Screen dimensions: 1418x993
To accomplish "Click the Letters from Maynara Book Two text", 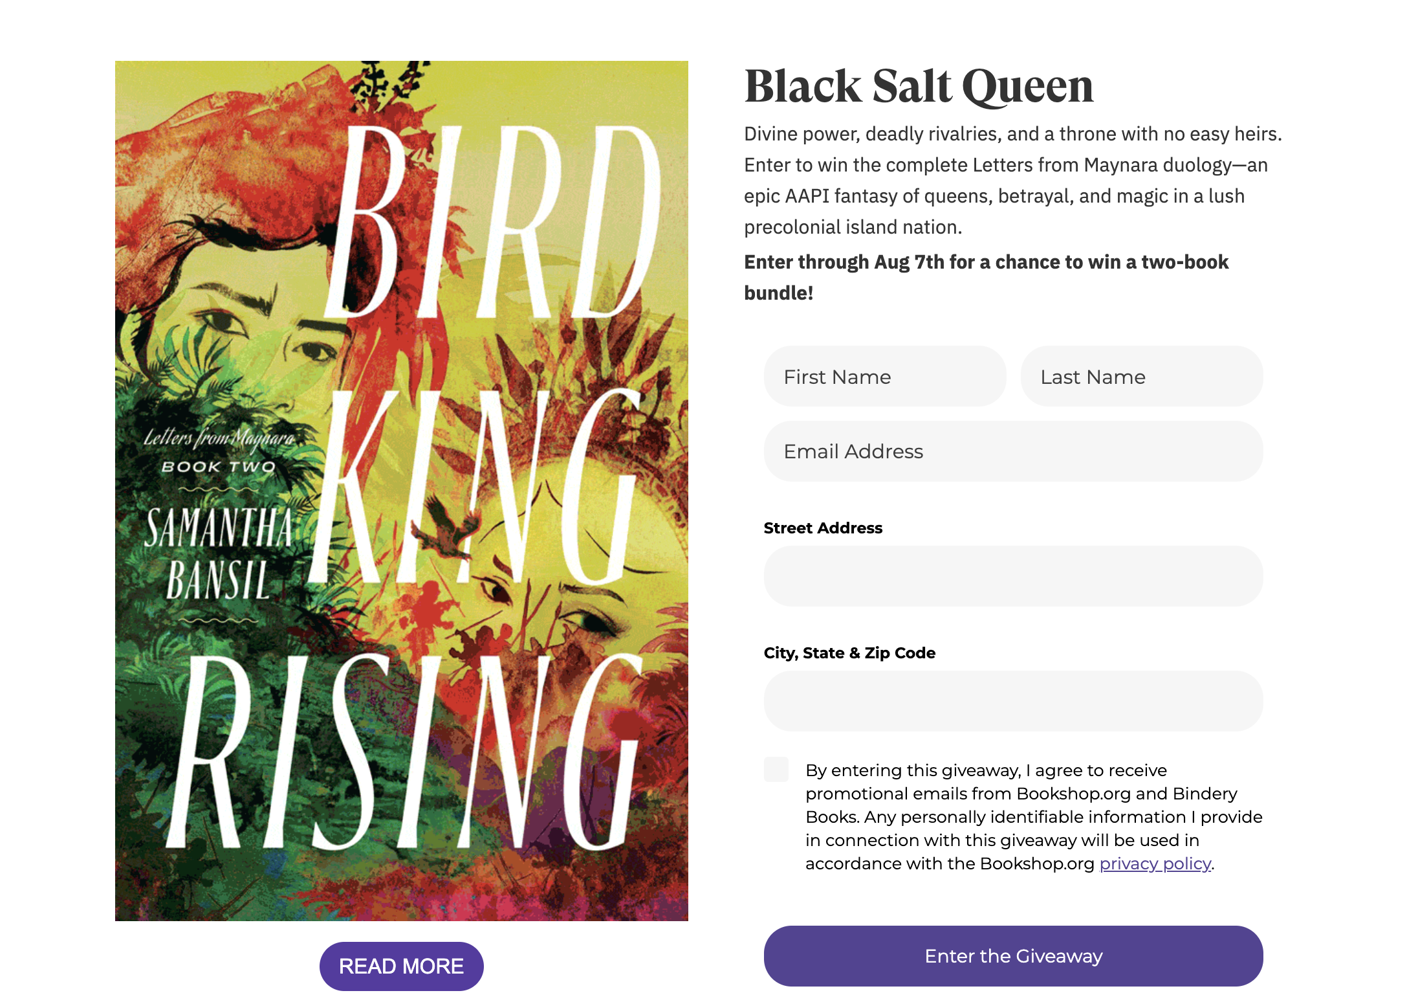I will coord(219,451).
